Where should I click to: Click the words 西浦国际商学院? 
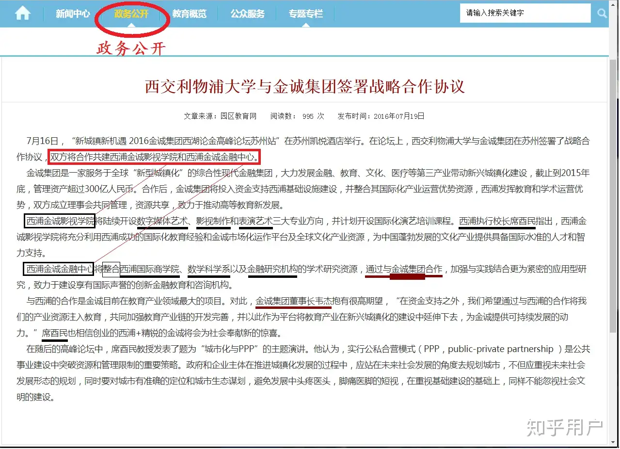150,269
